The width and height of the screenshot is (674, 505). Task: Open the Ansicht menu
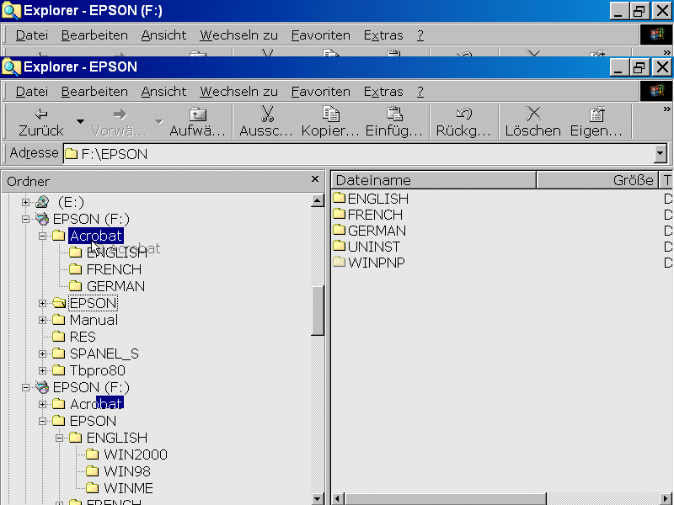point(163,92)
